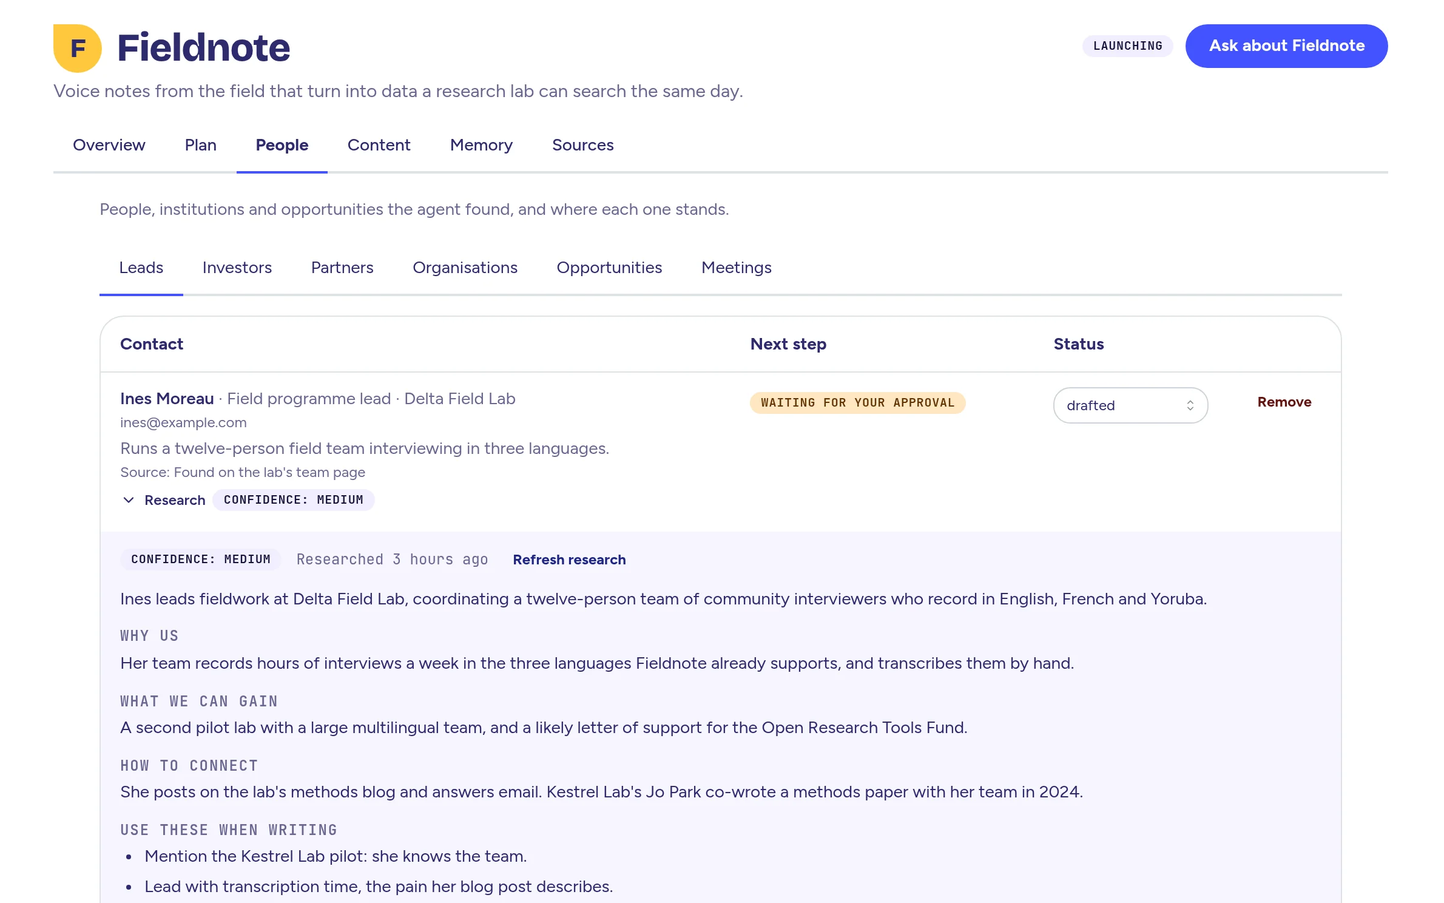This screenshot has height=903, width=1444.
Task: Click the Ask about Fieldnote button
Action: (x=1287, y=46)
